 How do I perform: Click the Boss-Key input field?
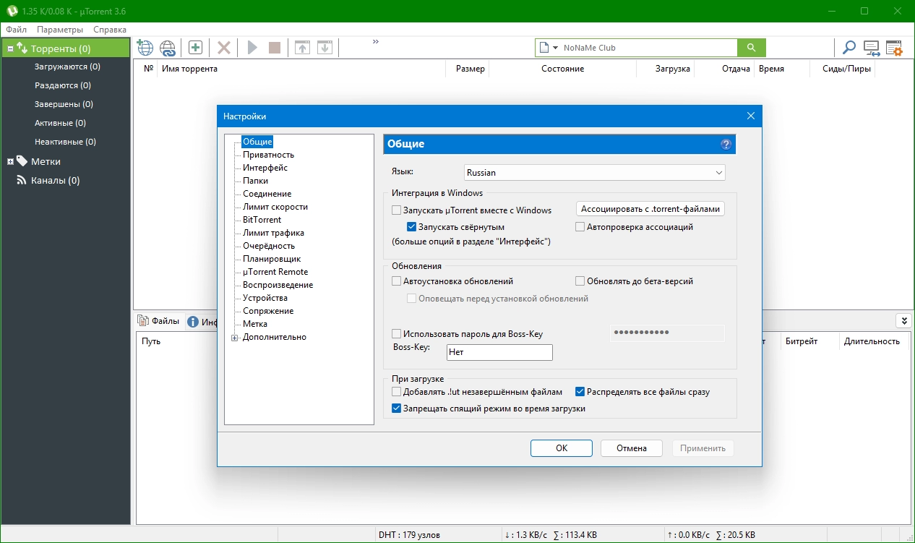[499, 353]
